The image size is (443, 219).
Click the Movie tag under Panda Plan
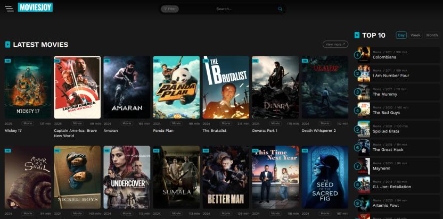tap(176, 123)
